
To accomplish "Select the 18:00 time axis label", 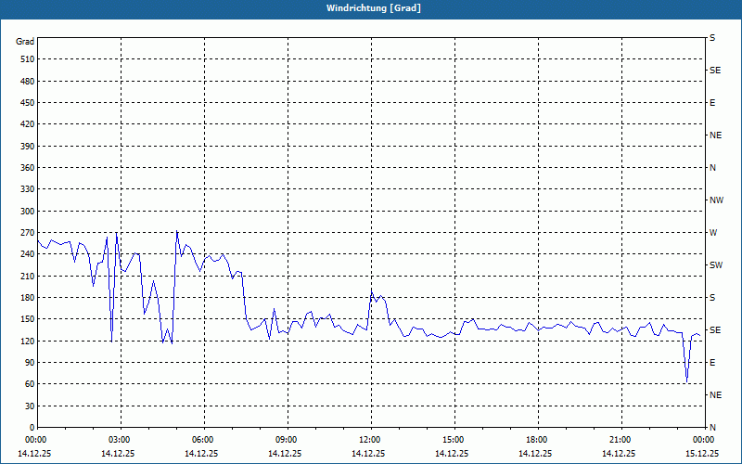I will [x=537, y=440].
